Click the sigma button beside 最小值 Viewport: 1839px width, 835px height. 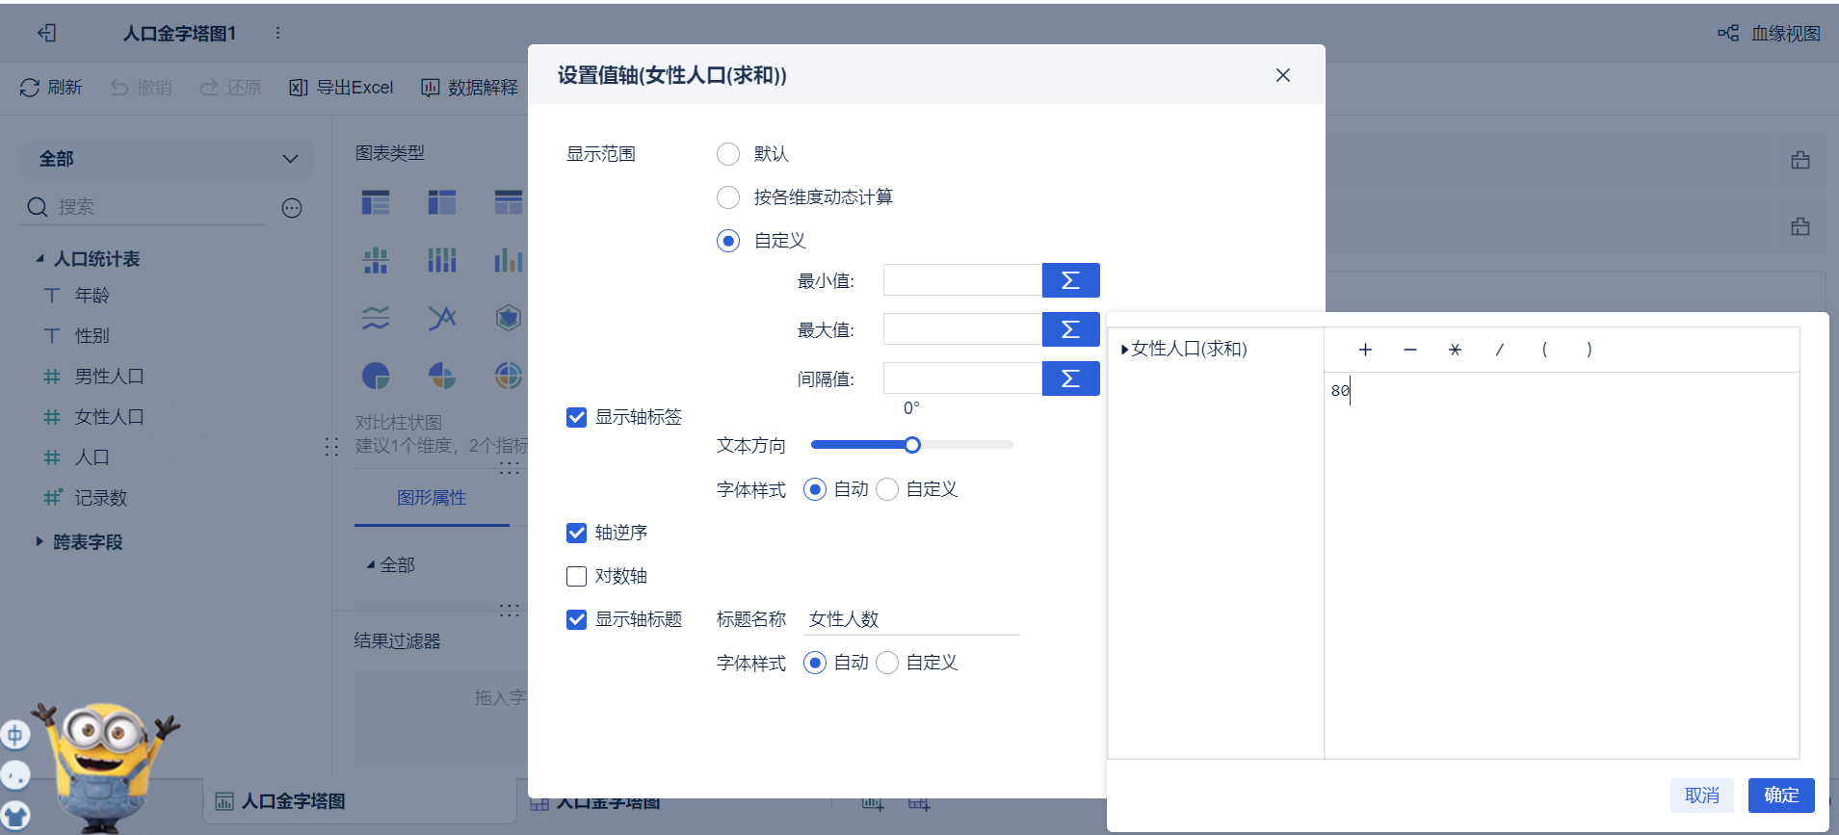tap(1070, 280)
